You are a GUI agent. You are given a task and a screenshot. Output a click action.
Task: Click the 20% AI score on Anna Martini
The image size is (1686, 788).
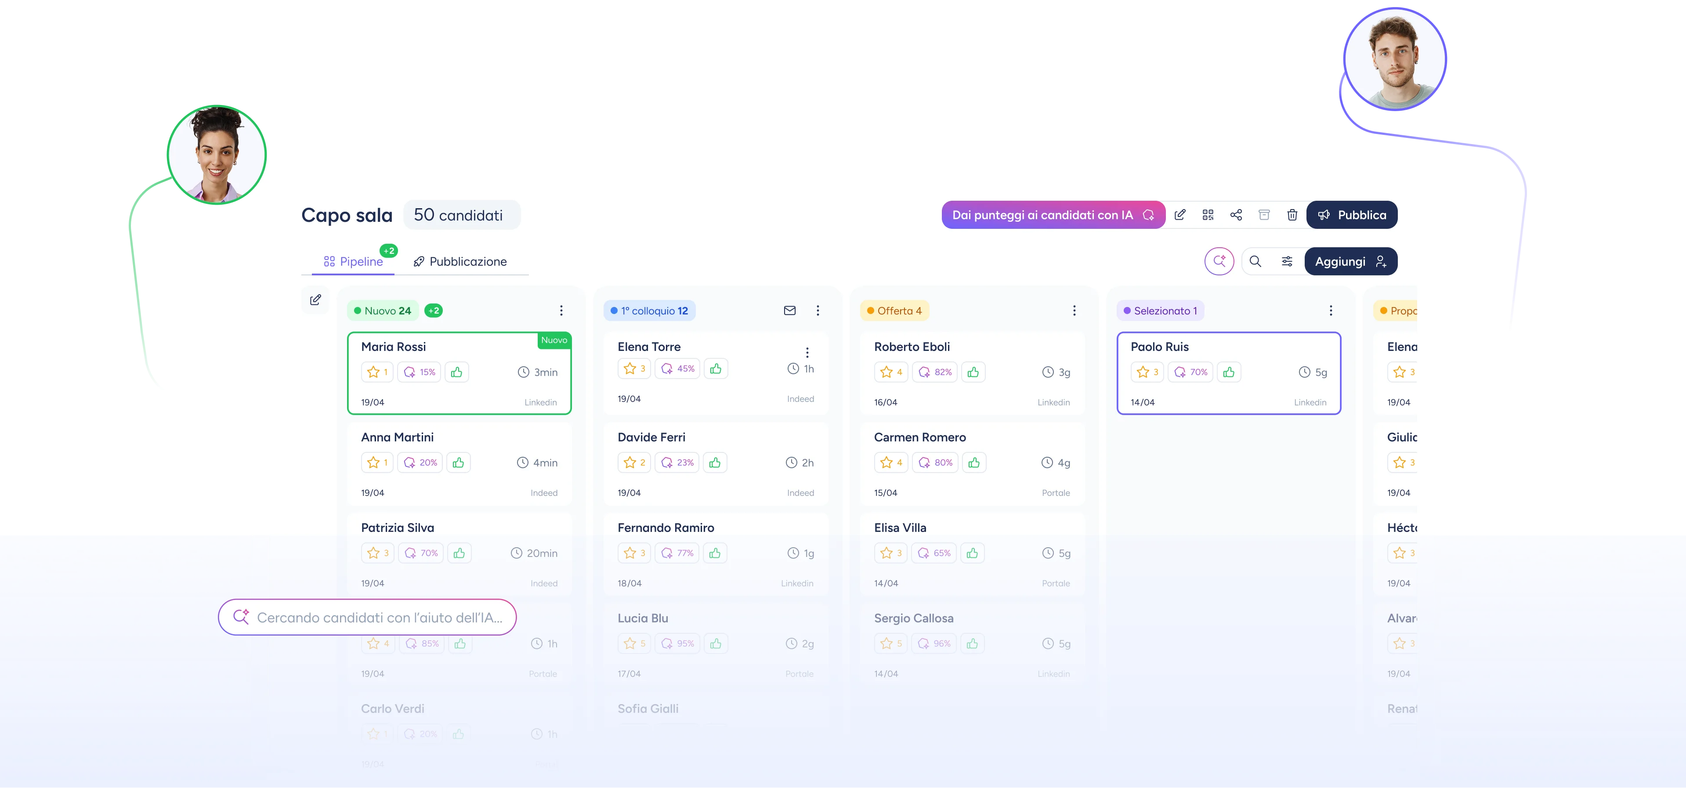pos(420,462)
